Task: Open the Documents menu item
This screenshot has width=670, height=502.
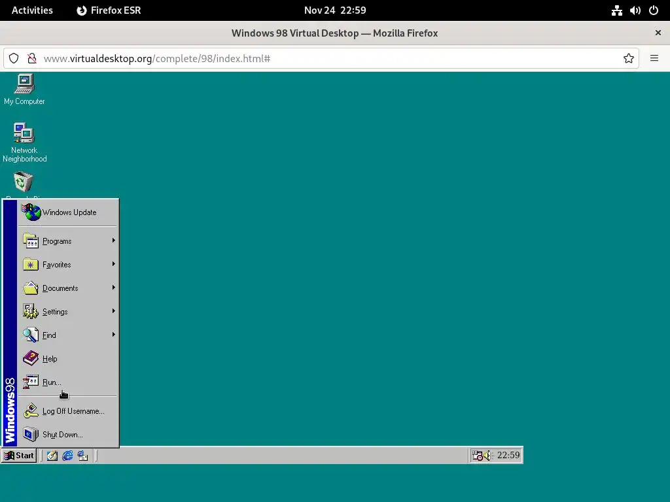Action: [68, 288]
